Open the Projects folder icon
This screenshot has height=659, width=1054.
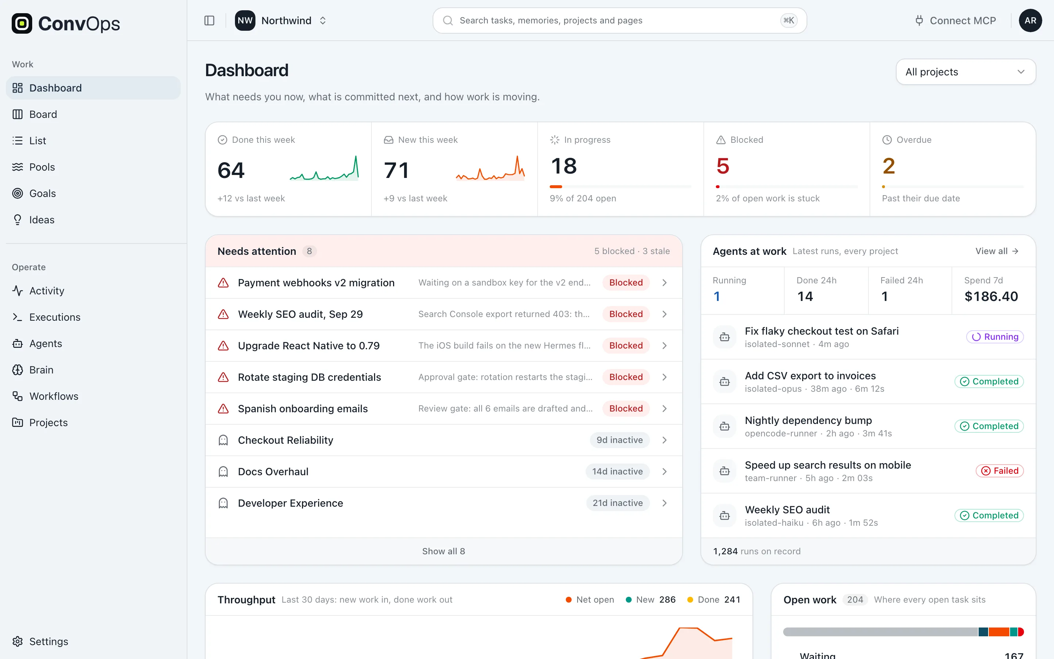click(x=18, y=422)
